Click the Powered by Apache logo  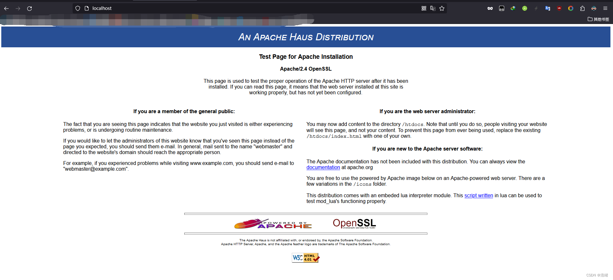click(x=273, y=224)
